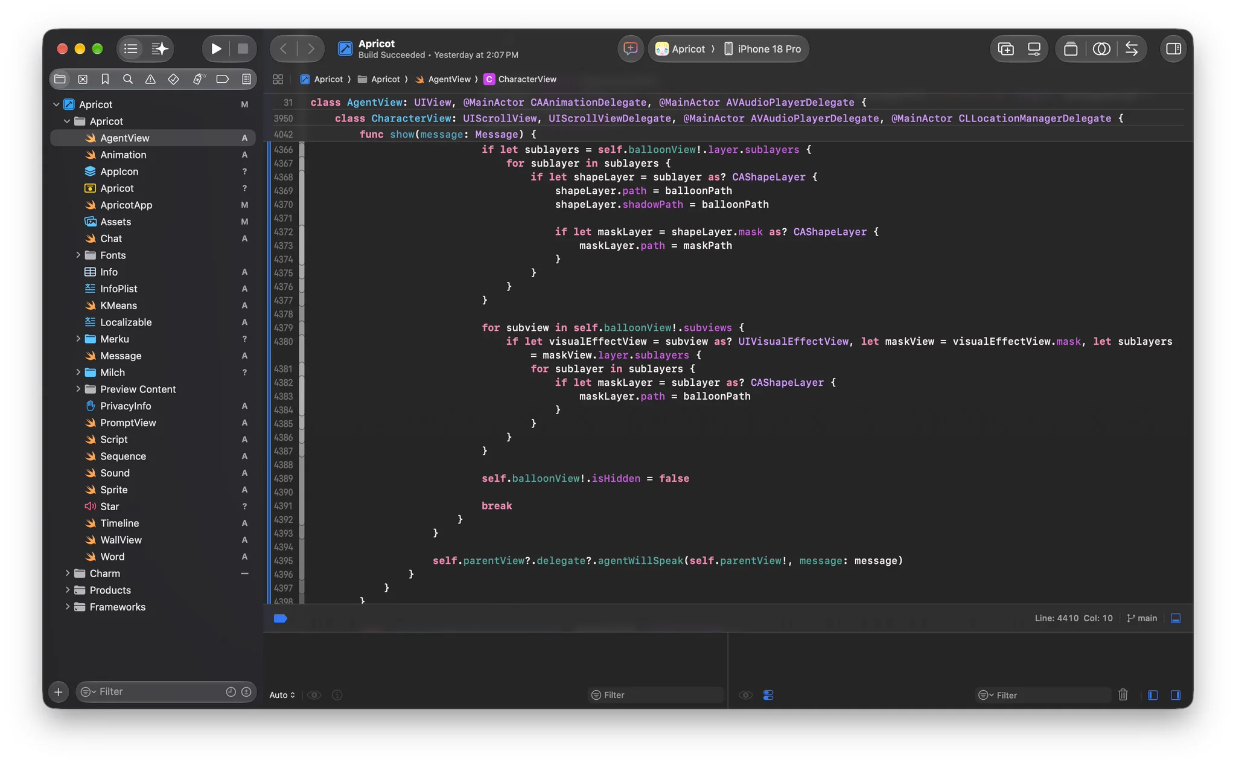
Task: Collapse the Apricot project root
Action: [56, 104]
